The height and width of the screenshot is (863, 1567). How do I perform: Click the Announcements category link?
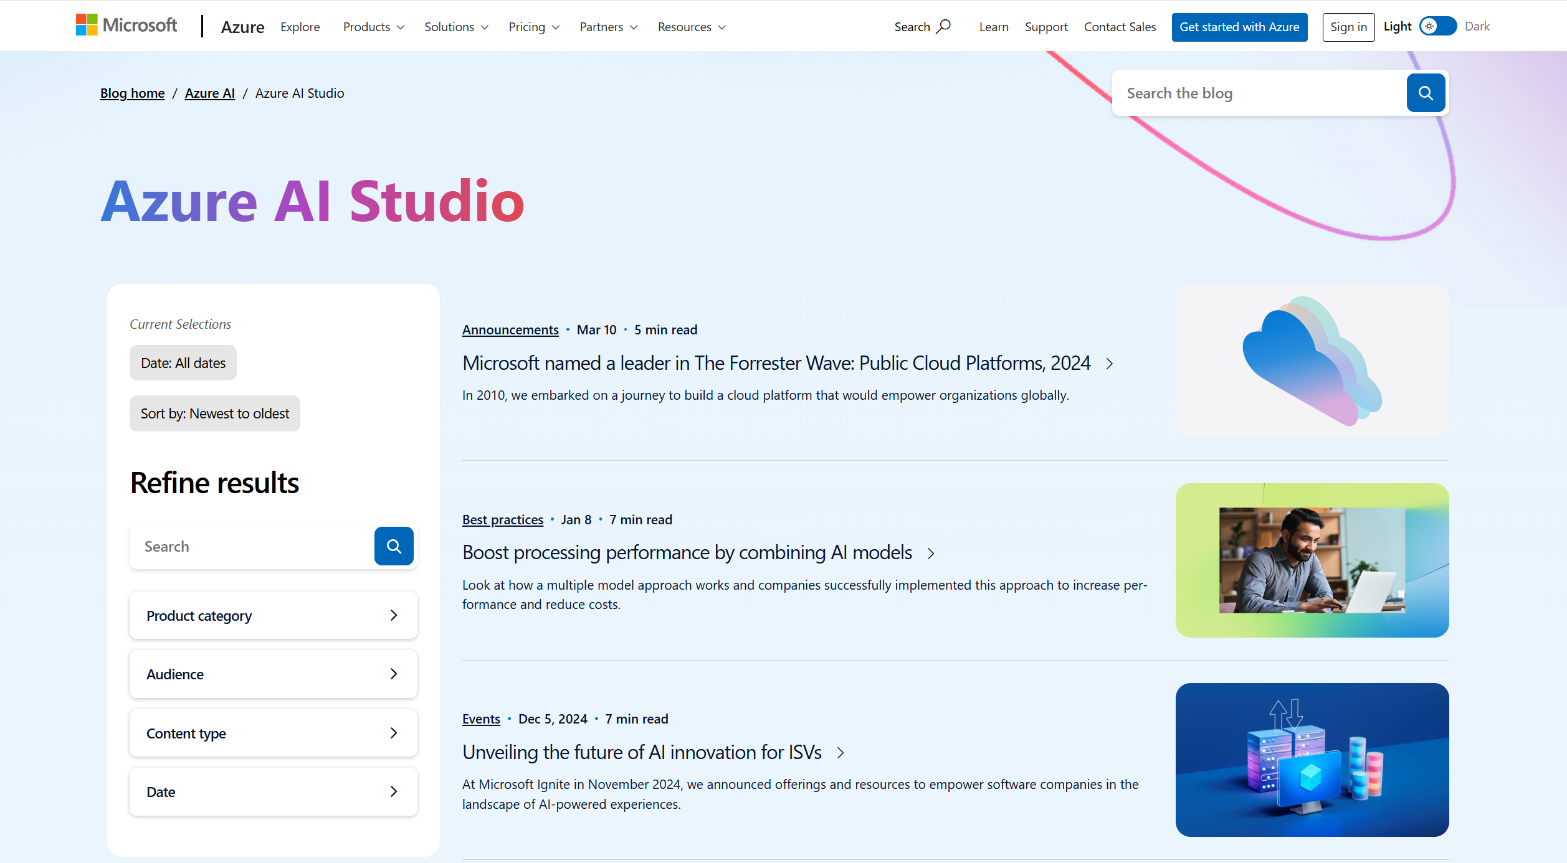(510, 330)
